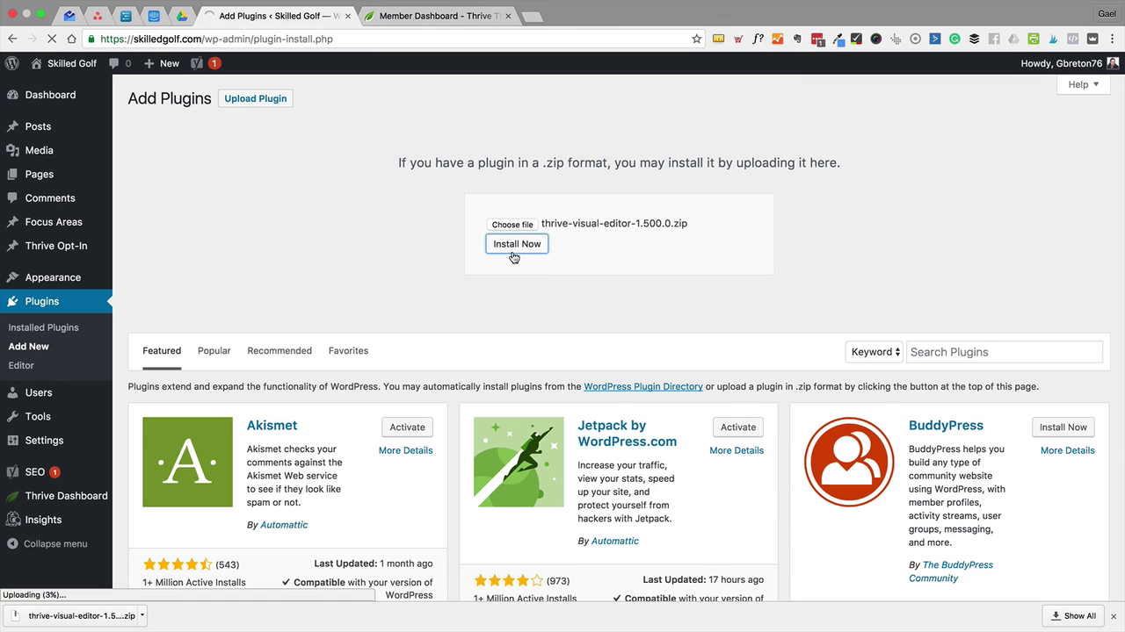Click the Search Plugins input field
This screenshot has width=1125, height=632.
coord(1005,352)
